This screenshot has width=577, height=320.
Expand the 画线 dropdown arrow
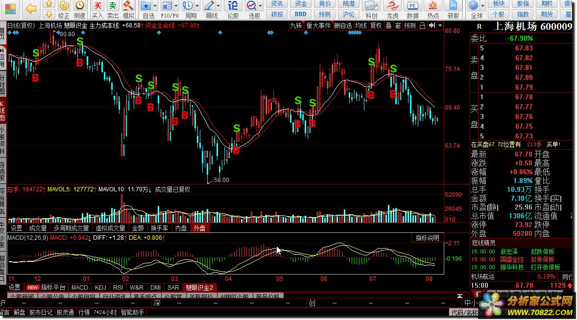(218, 6)
